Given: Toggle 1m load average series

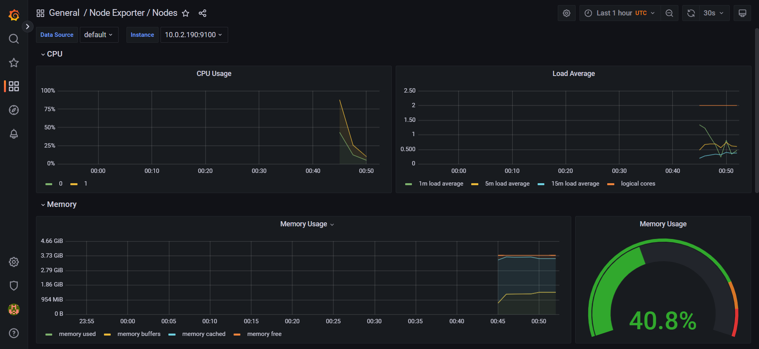Looking at the screenshot, I should click(x=441, y=184).
